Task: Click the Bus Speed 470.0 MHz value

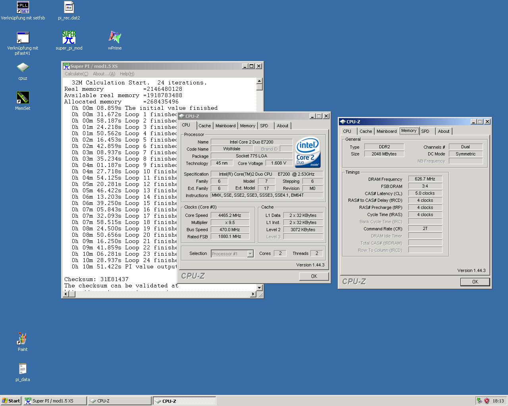Action: (230, 230)
